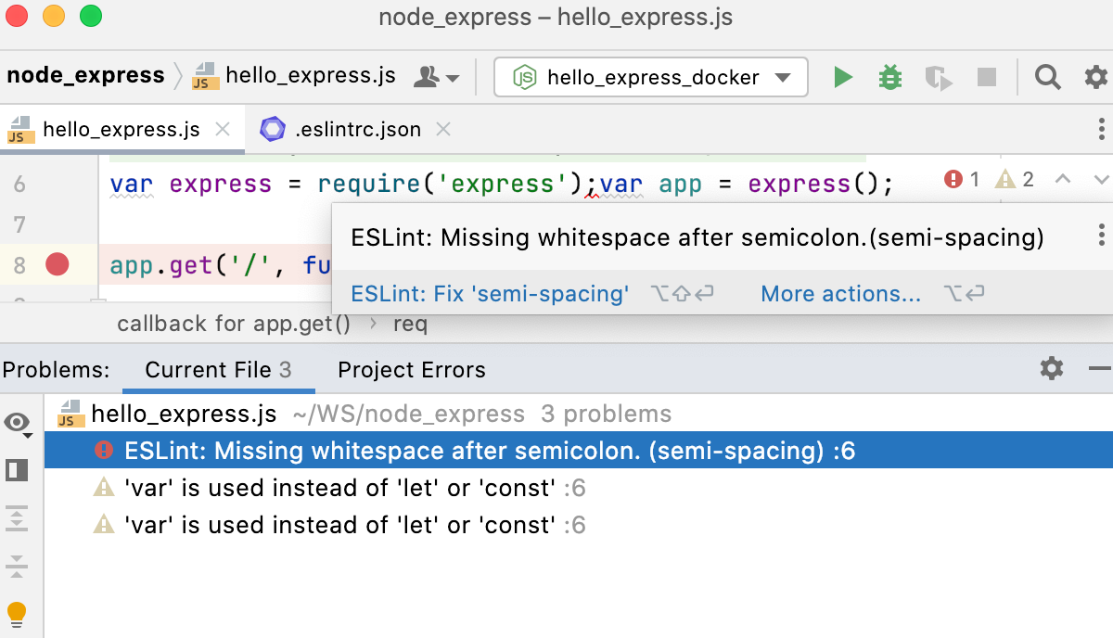This screenshot has width=1113, height=638.
Task: Select 'req' in the breadcrumb bar
Action: pos(411,324)
